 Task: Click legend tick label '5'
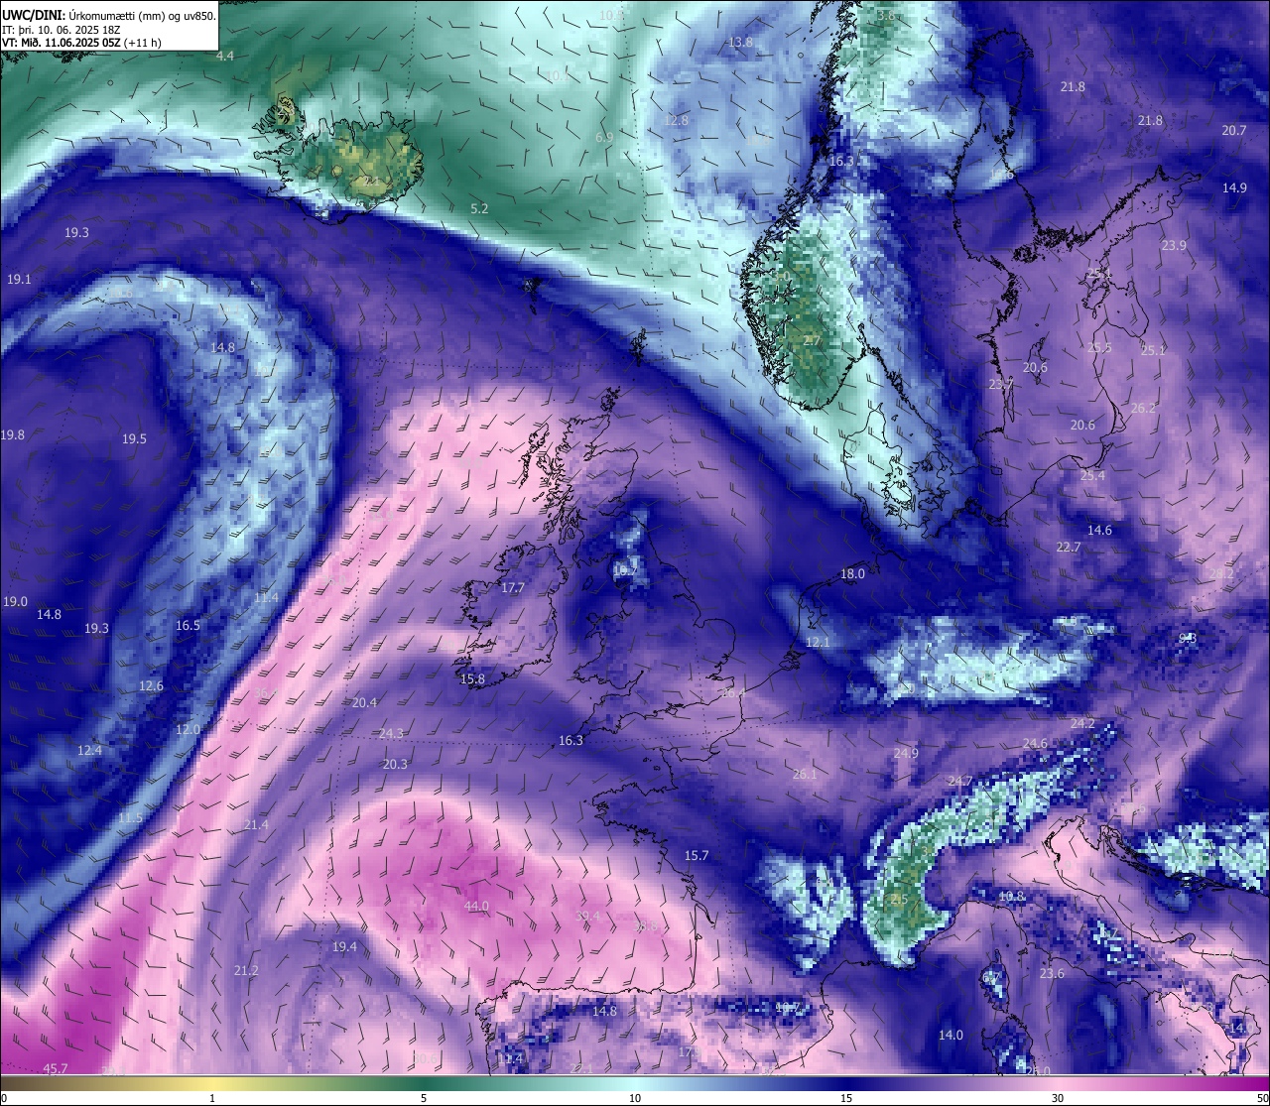coord(424,1098)
